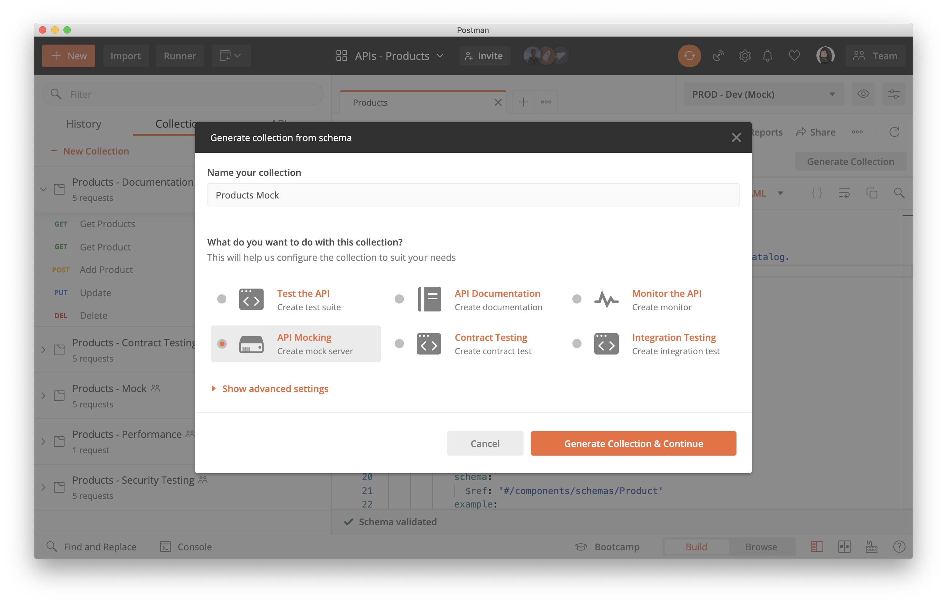
Task: Open the search icon in the schema editor
Action: point(898,193)
